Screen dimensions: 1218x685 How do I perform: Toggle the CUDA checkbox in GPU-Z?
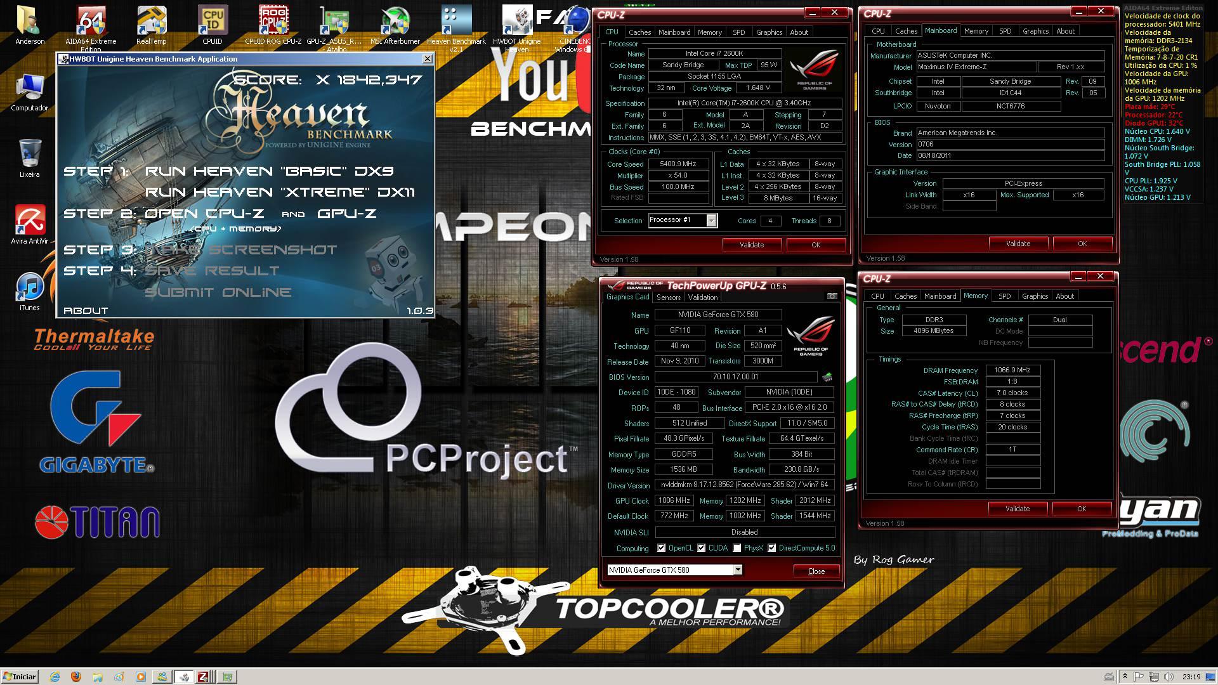[702, 548]
